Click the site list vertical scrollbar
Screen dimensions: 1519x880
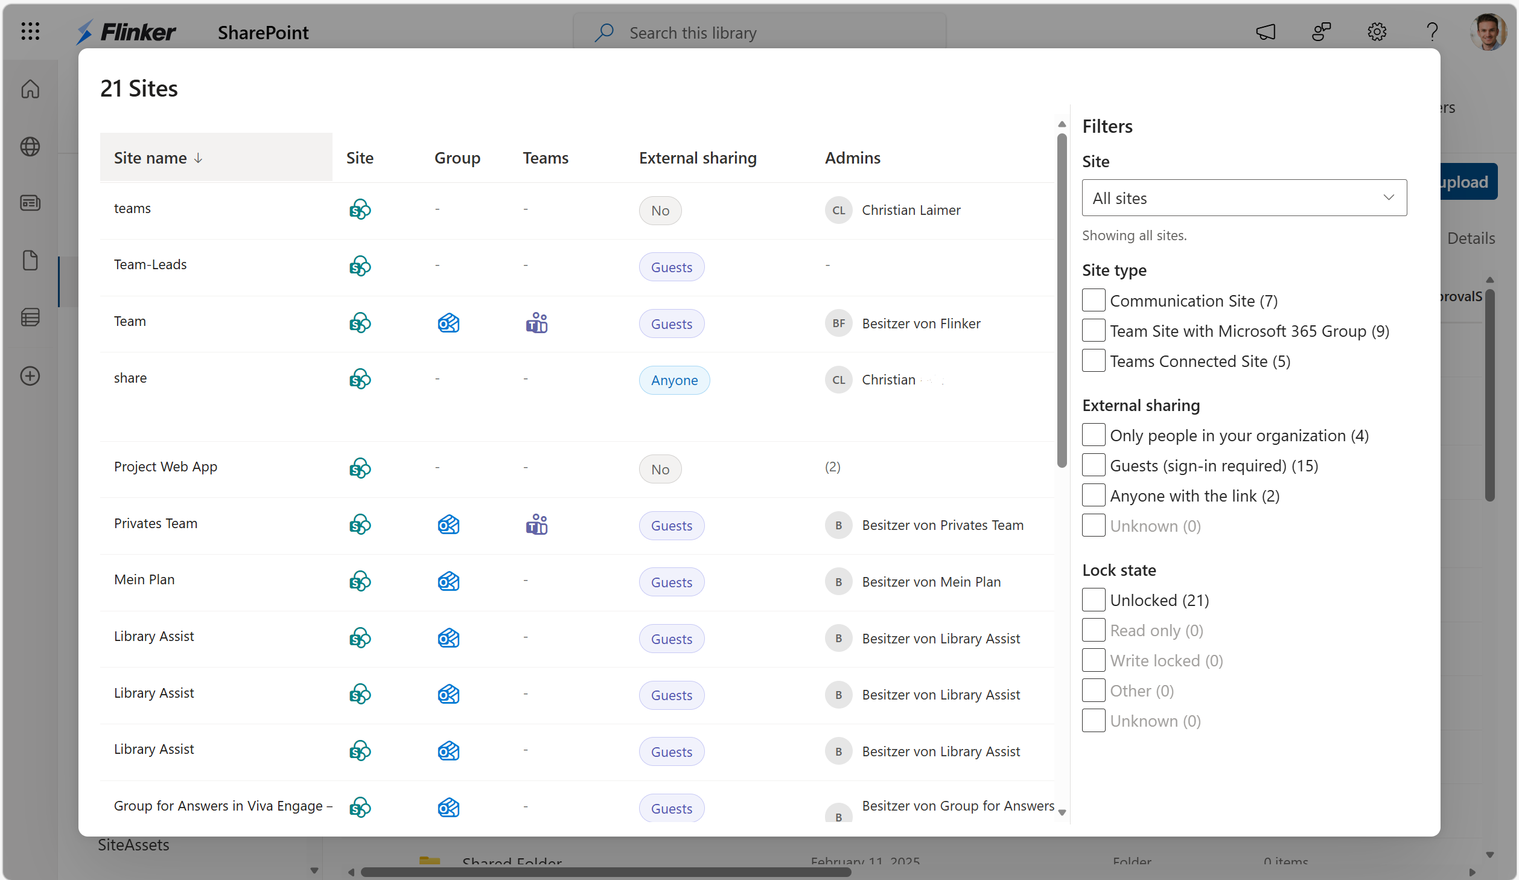coord(1062,298)
